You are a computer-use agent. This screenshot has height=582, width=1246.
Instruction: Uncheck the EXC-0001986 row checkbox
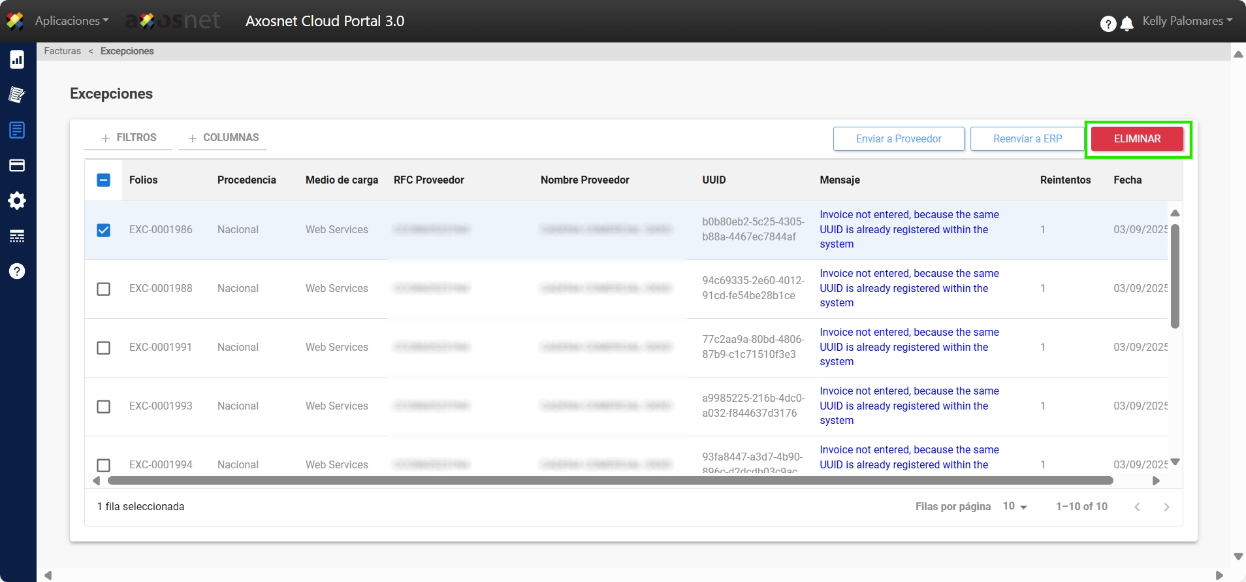tap(103, 230)
